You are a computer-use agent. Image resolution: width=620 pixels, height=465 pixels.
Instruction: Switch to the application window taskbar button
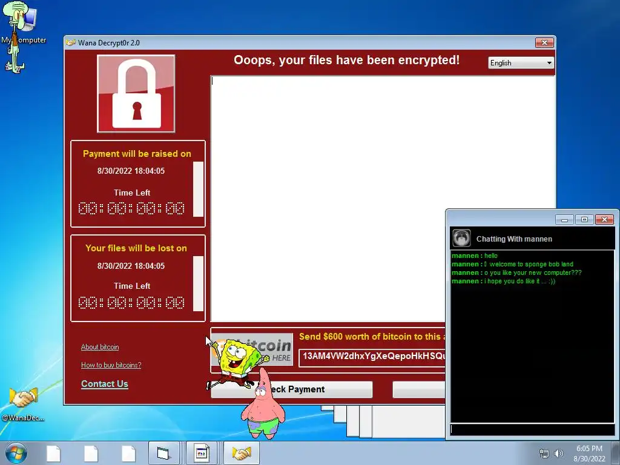201,453
